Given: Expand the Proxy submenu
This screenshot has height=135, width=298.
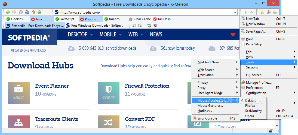Looking at the screenshot, I should [216, 87].
